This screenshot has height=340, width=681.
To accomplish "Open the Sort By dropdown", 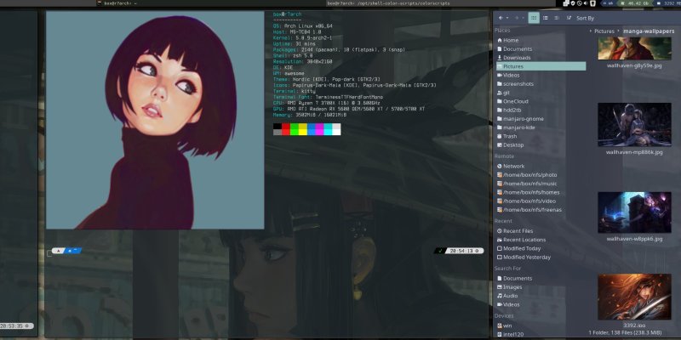I will [584, 17].
